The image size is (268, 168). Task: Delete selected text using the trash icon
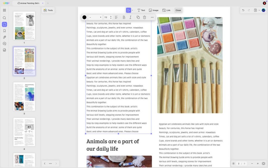click(144, 17)
